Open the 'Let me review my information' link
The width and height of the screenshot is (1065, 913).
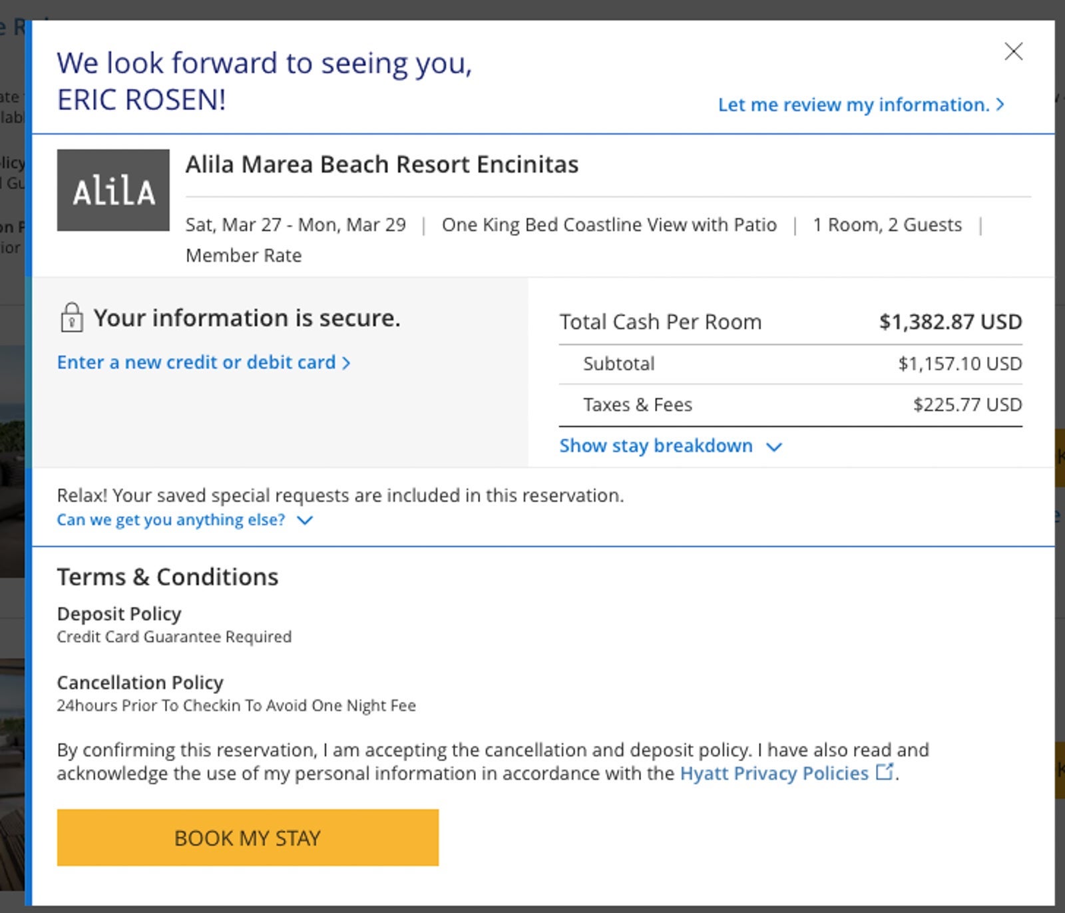[x=853, y=105]
